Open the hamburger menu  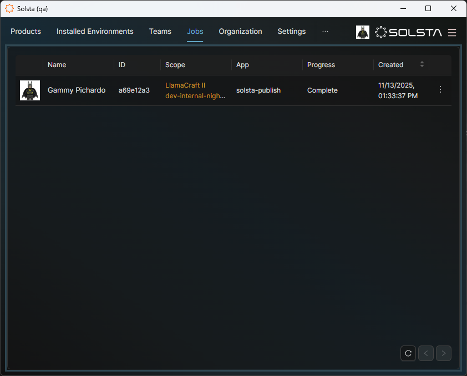point(452,33)
